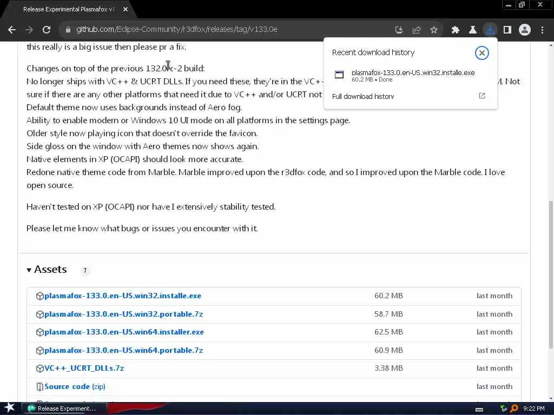Click the 9:22 PM clock

click(534, 409)
